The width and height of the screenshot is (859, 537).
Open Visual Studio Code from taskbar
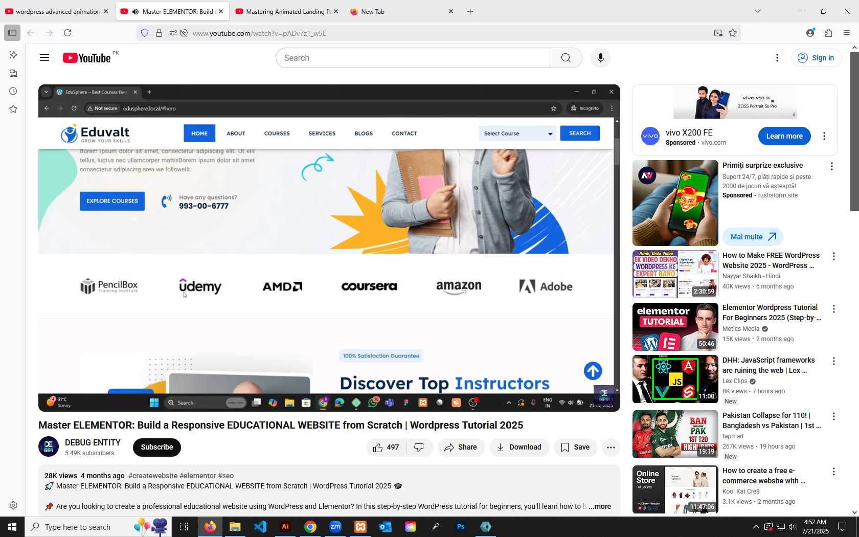[260, 527]
